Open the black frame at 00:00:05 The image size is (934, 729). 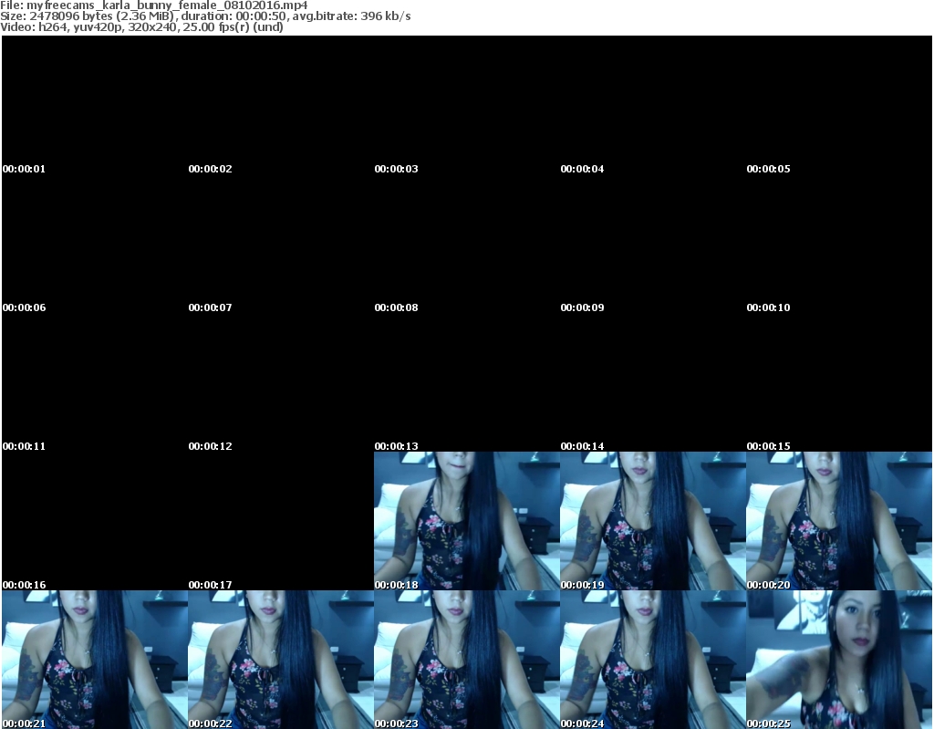click(x=839, y=105)
